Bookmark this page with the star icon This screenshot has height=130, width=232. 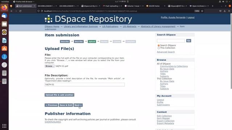click(202, 11)
